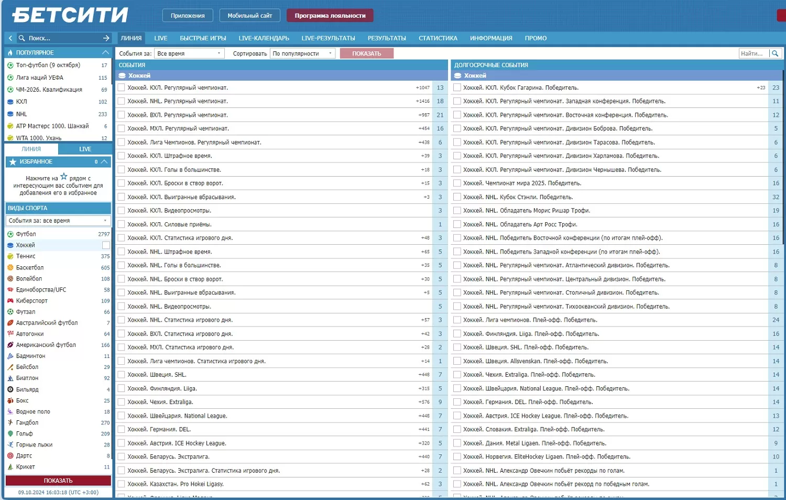Click the Киберспорт gamepad icon
The width and height of the screenshot is (786, 500).
click(10, 301)
